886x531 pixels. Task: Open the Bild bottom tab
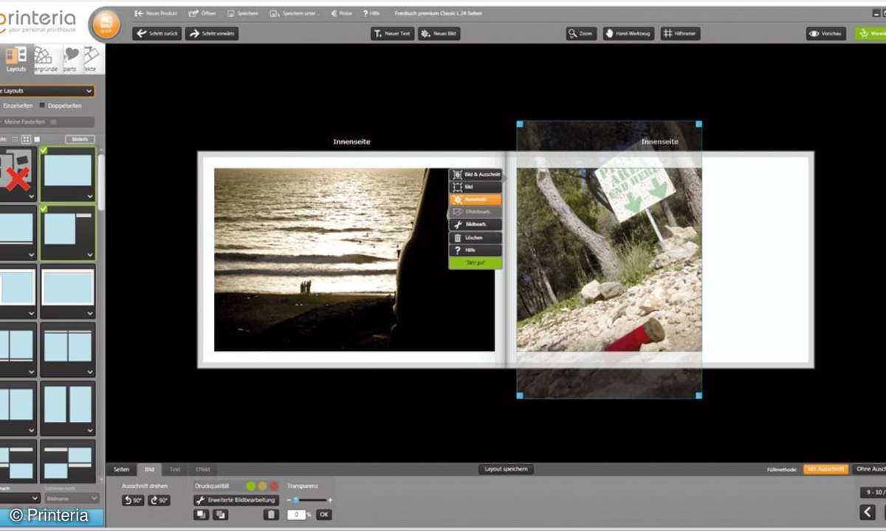(149, 469)
